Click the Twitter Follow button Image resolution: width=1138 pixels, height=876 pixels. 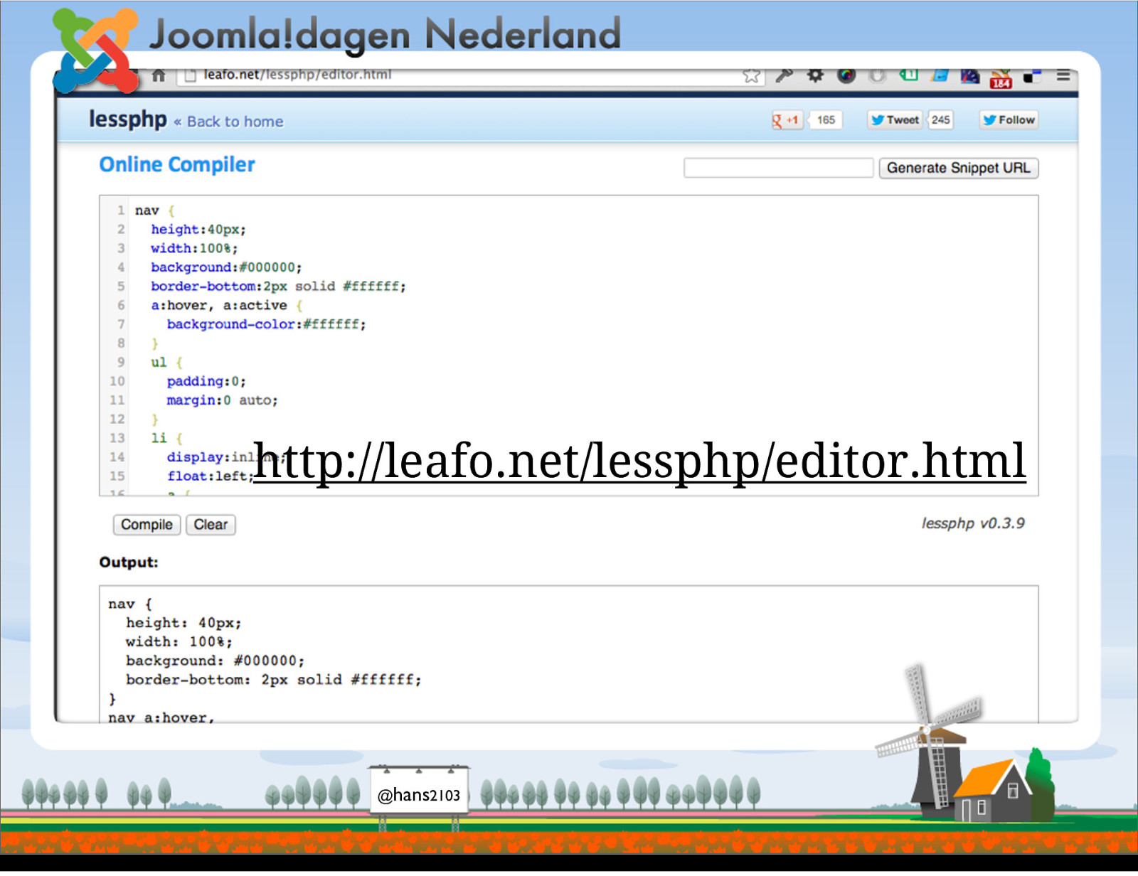coord(1009,120)
